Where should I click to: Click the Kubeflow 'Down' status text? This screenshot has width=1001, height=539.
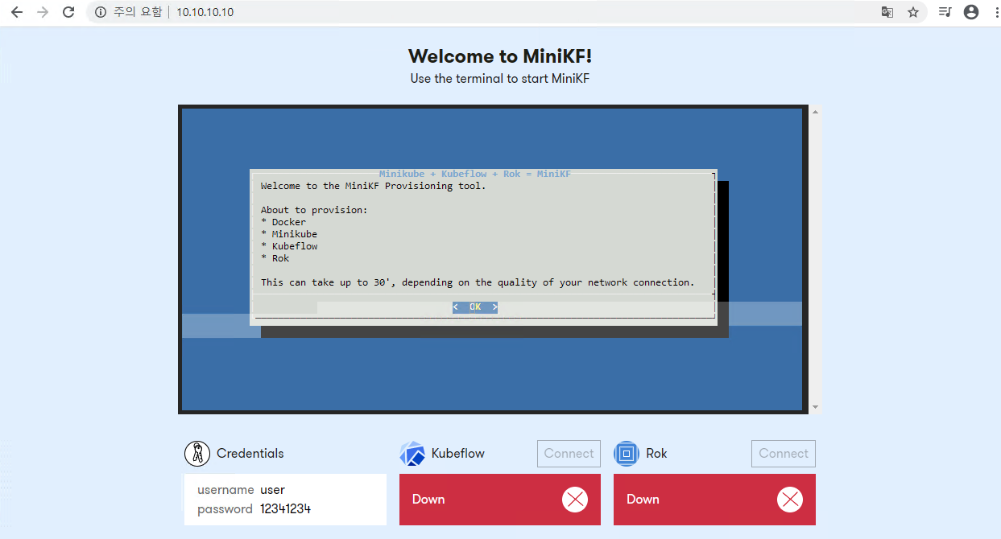(x=428, y=500)
